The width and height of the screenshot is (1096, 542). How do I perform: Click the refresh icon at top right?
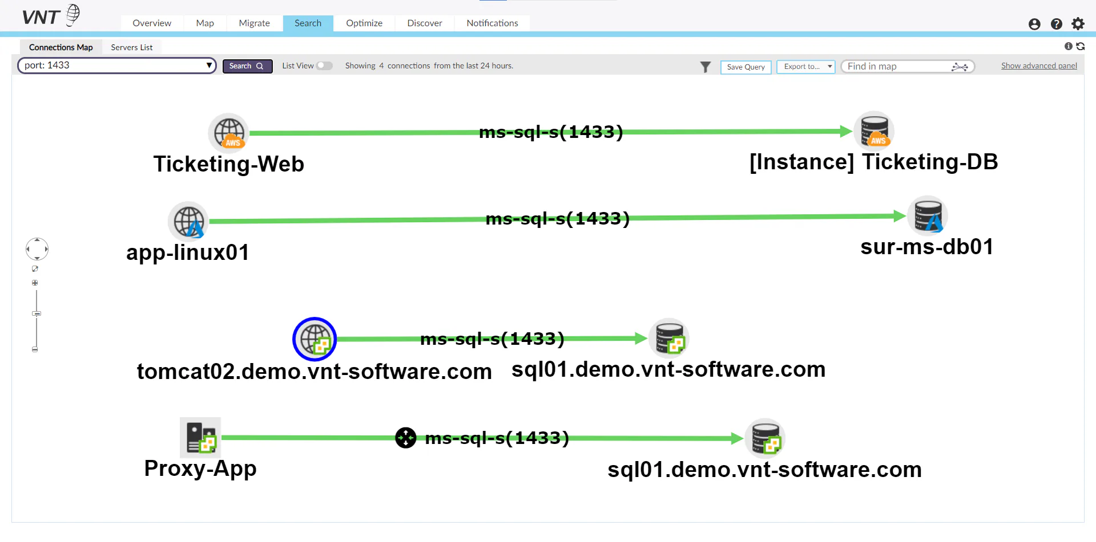(x=1080, y=46)
